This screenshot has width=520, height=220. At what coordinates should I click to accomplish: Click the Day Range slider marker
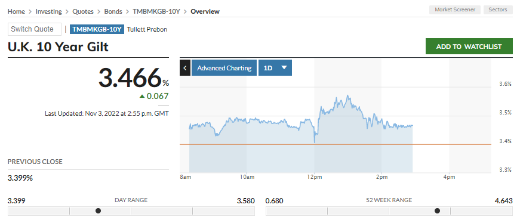tap(98, 210)
